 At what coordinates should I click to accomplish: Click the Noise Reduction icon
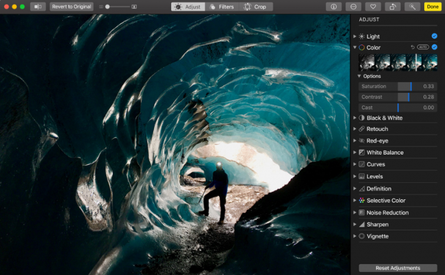[x=362, y=213]
